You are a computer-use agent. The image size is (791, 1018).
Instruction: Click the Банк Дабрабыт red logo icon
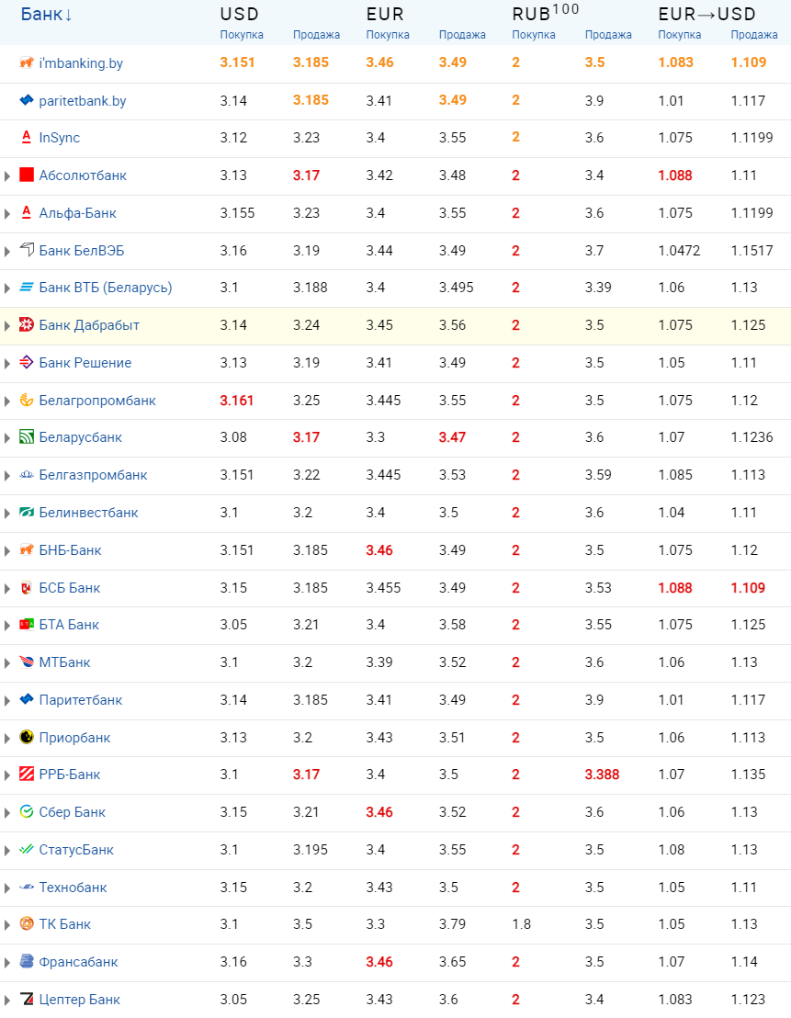[x=27, y=325]
